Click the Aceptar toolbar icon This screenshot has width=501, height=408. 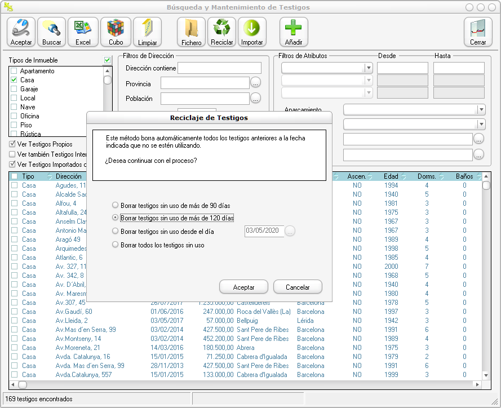pos(21,32)
